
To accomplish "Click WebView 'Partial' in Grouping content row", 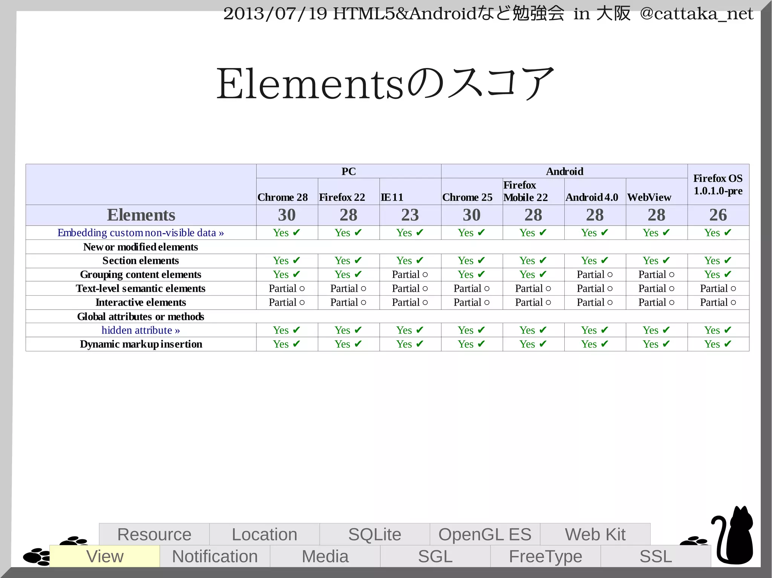I will click(656, 275).
